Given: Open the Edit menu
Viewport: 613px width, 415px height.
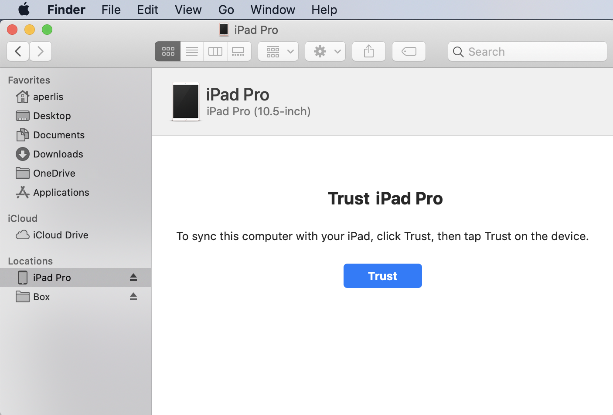Looking at the screenshot, I should pos(147,10).
